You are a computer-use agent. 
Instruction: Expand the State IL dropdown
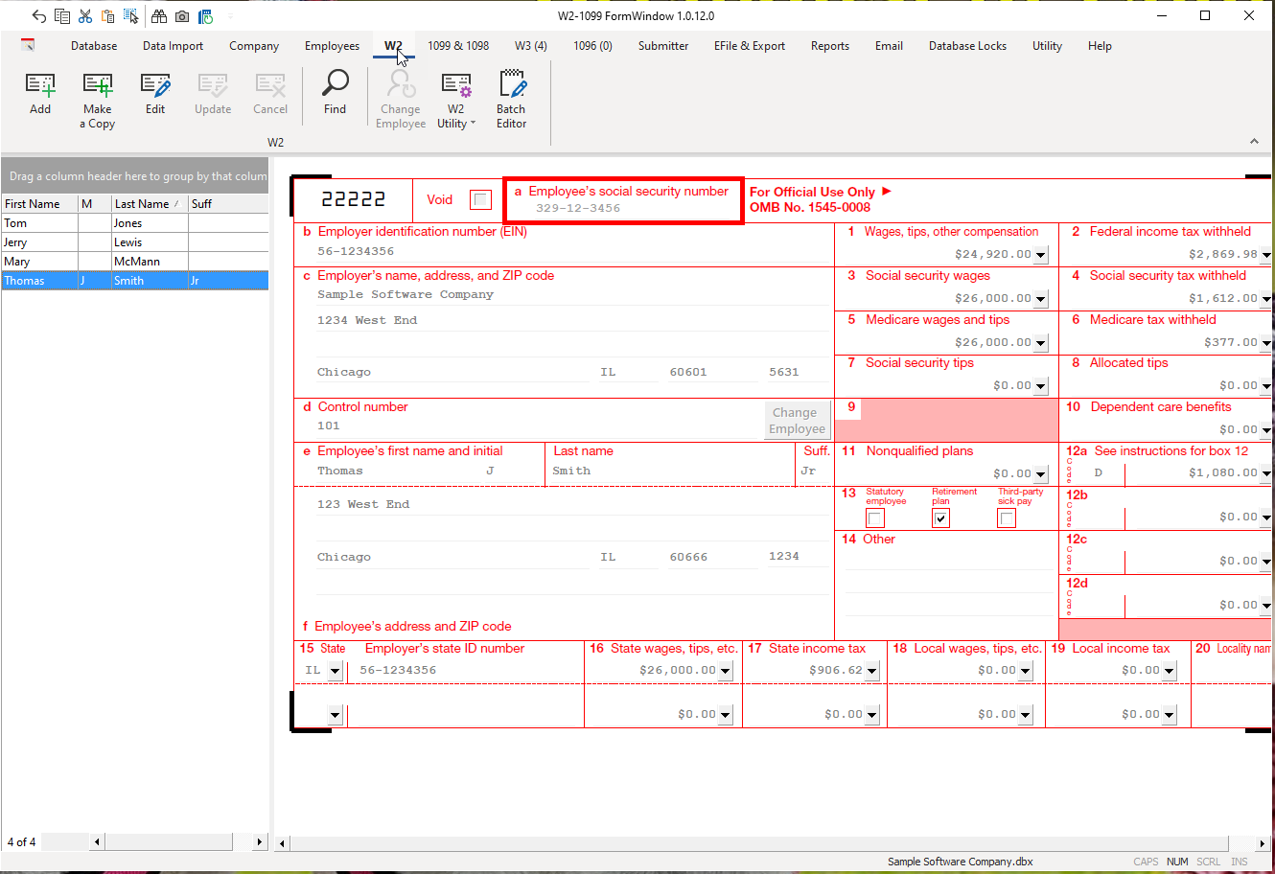coord(335,671)
